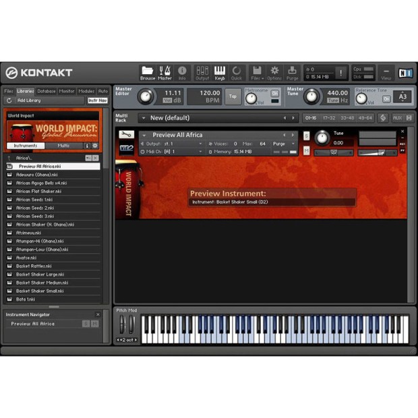Switch to the Database tab
Image resolution: width=418 pixels, height=418 pixels.
47,91
